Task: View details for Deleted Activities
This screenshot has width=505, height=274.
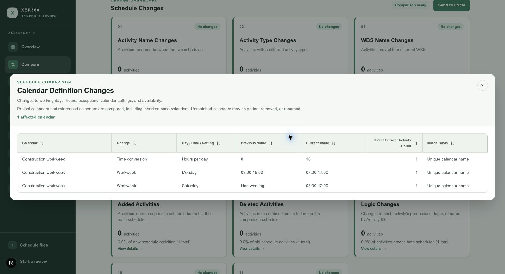Action: point(252,249)
